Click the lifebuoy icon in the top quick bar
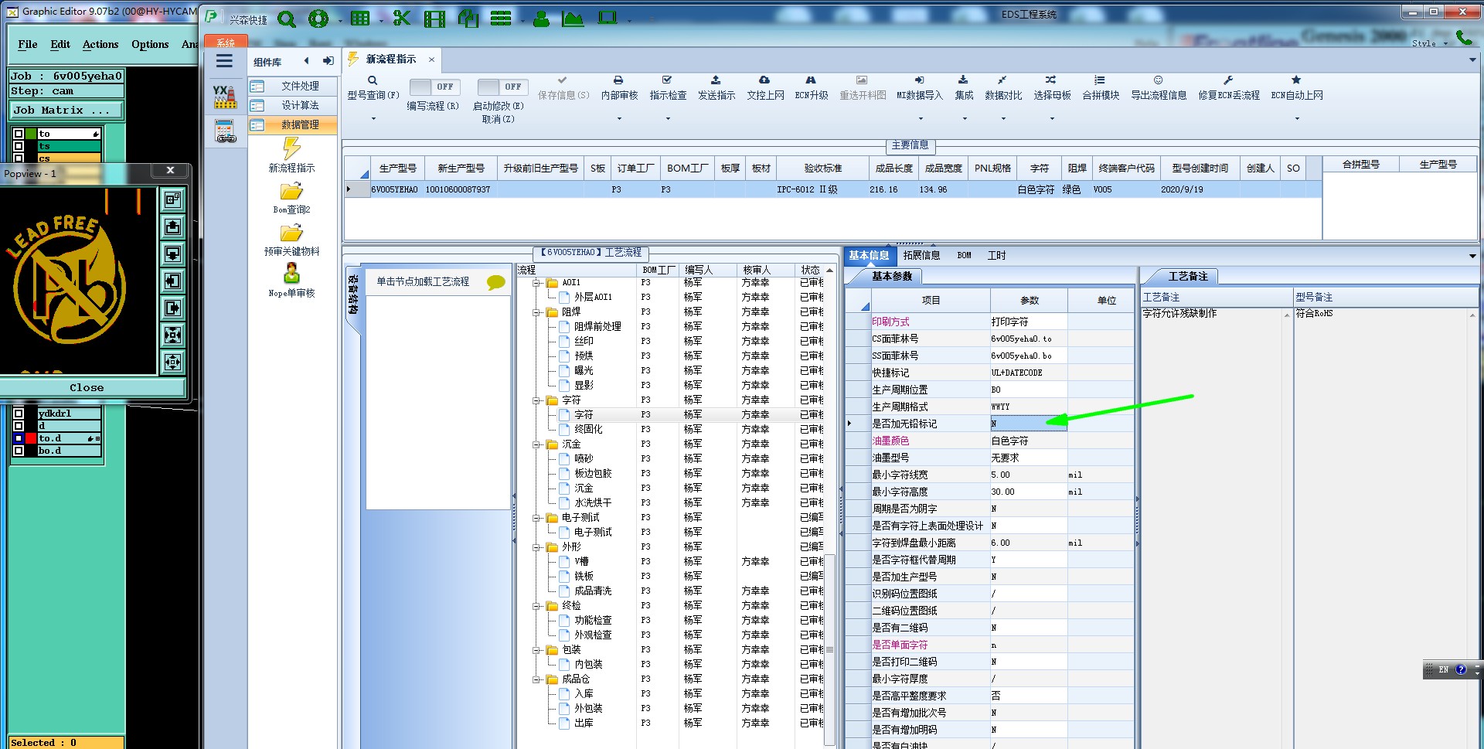The width and height of the screenshot is (1484, 749). (318, 19)
